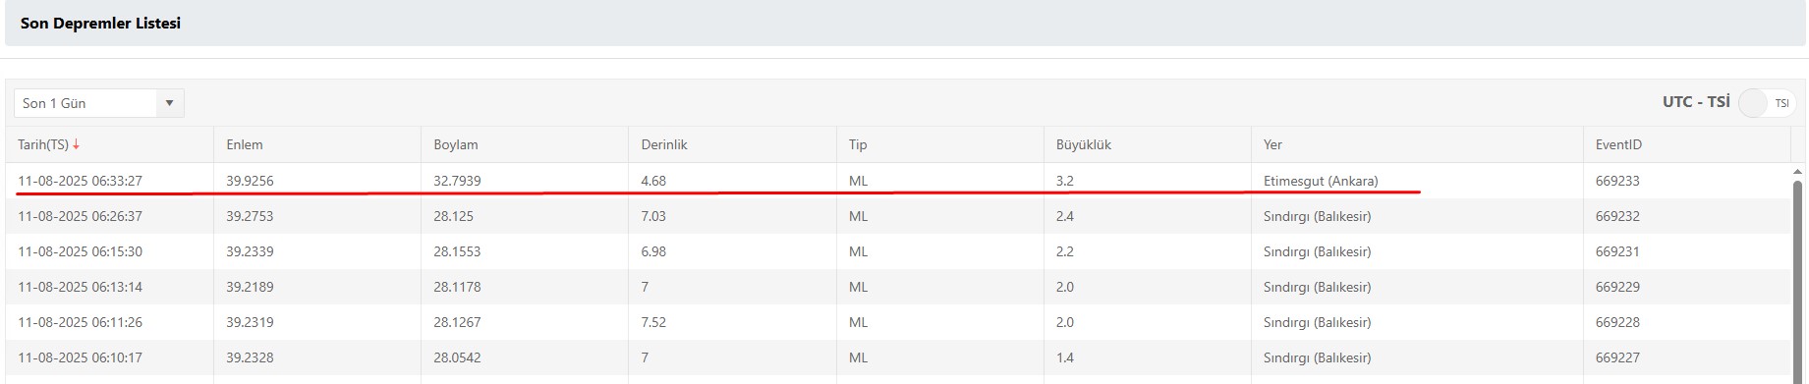This screenshot has width=1809, height=384.
Task: Open the Son 1 Gün dropdown arrow
Action: [169, 103]
